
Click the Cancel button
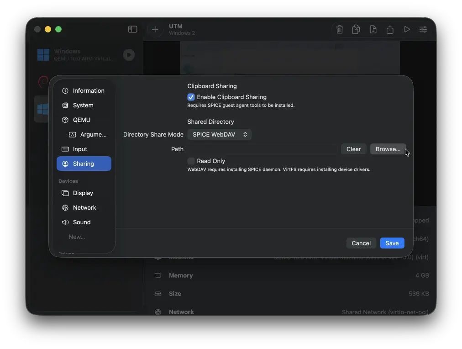(361, 243)
